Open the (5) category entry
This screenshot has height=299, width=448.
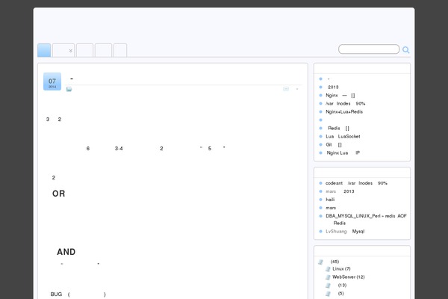point(341,294)
